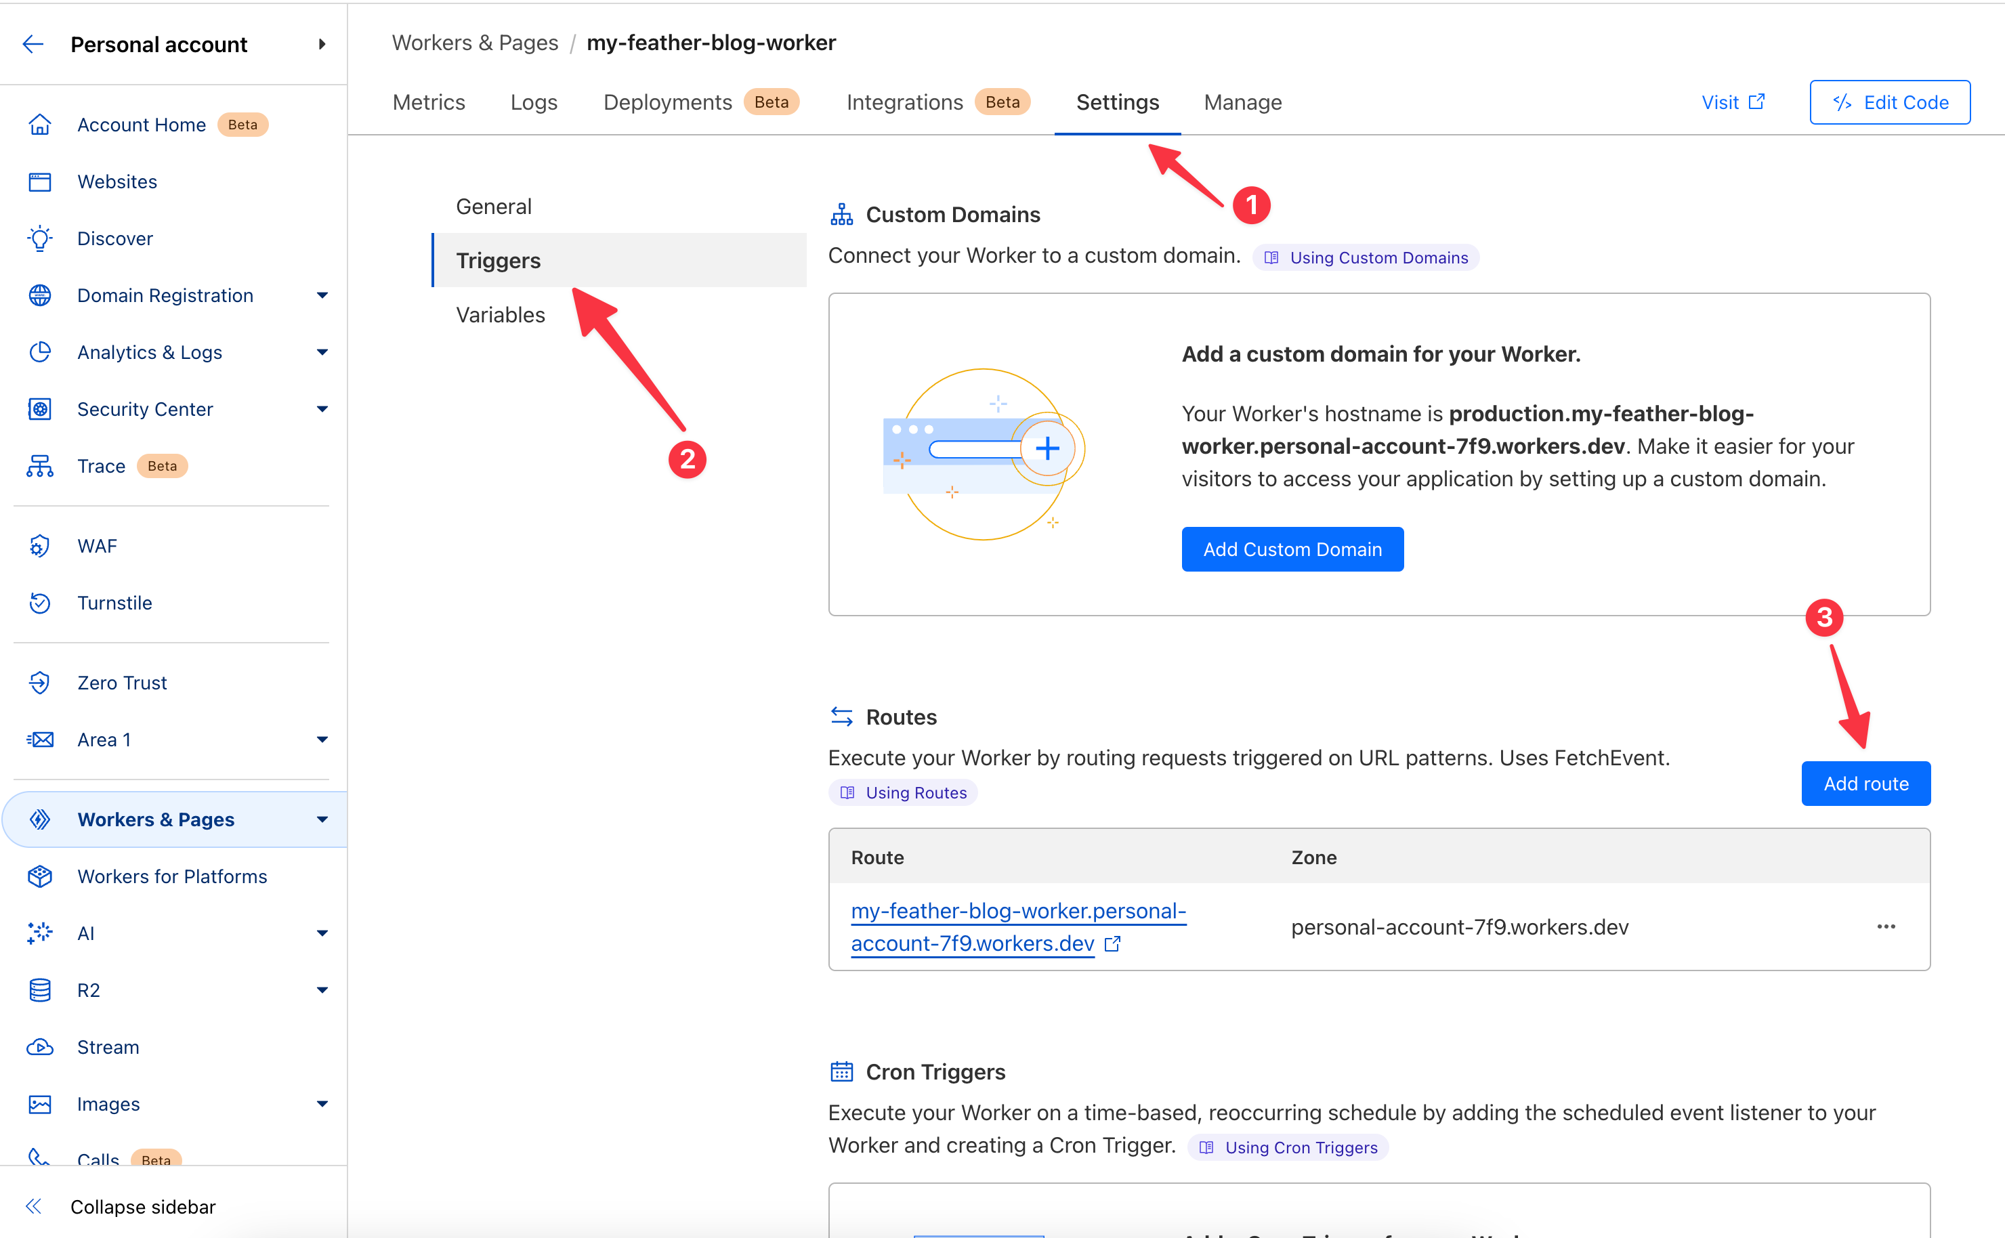Expand the Images submenu arrow
The height and width of the screenshot is (1238, 2005).
(x=322, y=1105)
